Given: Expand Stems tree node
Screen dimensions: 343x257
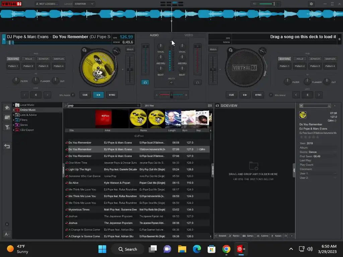Looking at the screenshot, I should [13, 125].
